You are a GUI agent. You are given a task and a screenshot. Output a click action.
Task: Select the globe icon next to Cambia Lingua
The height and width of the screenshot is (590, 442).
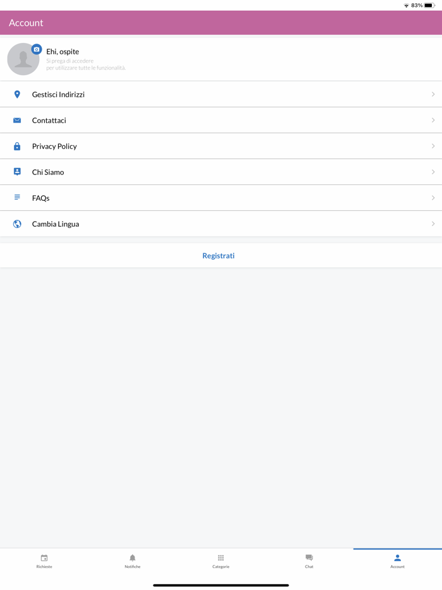click(x=16, y=223)
